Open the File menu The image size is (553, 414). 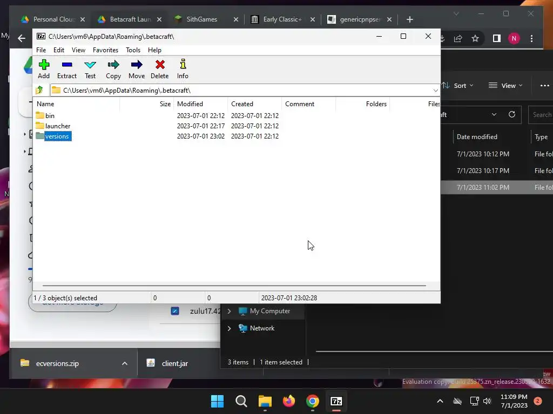(41, 50)
